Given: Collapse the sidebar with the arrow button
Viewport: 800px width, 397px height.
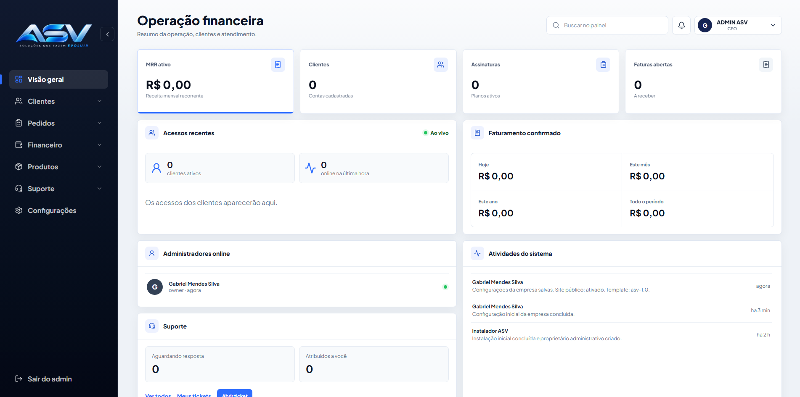Looking at the screenshot, I should coord(107,34).
